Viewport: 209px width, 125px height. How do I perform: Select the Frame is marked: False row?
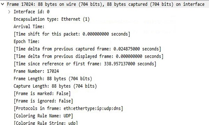pyautogui.click(x=42, y=93)
